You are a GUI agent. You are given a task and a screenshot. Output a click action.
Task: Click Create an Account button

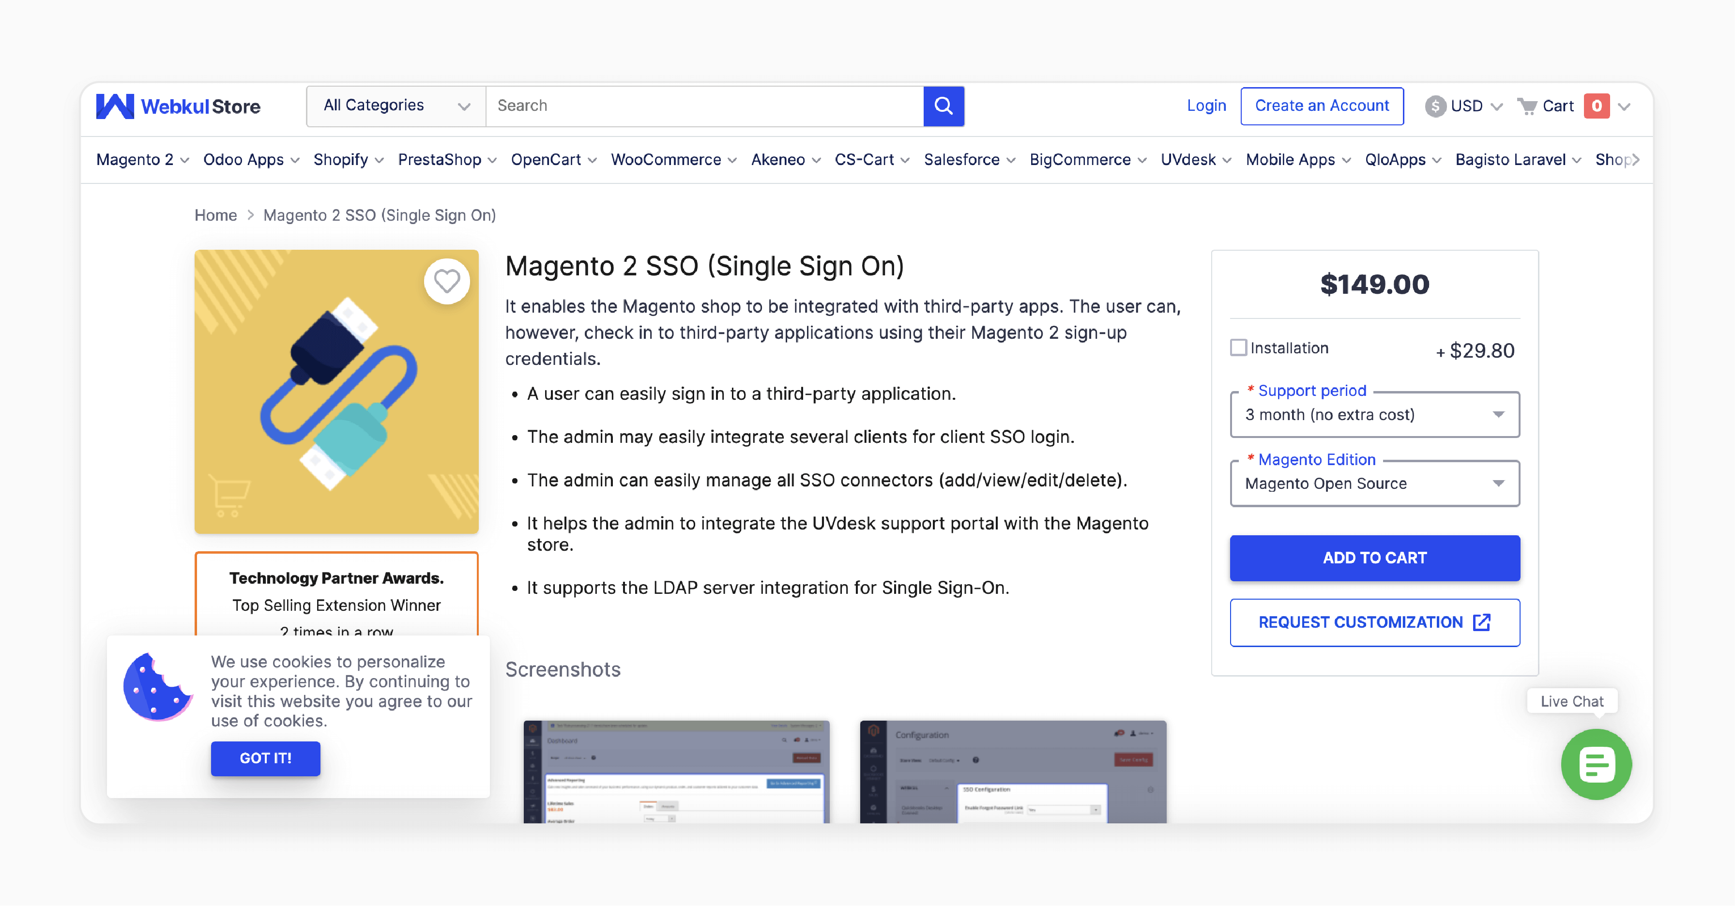1322,106
